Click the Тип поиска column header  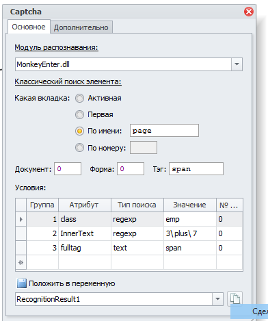(137, 205)
